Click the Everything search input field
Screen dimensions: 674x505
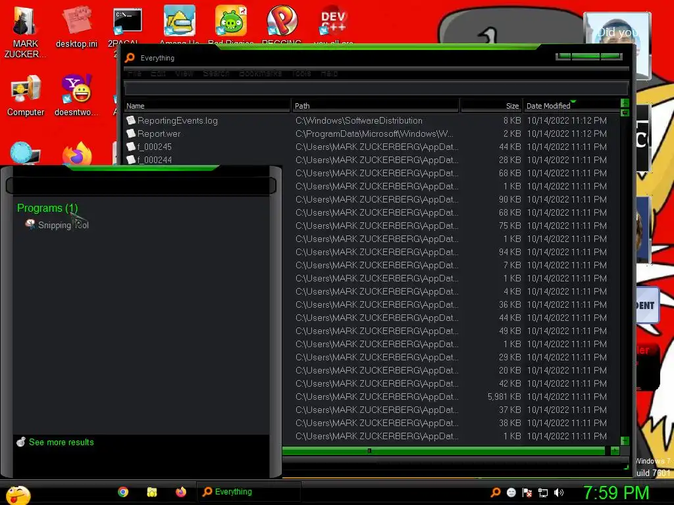pos(376,89)
